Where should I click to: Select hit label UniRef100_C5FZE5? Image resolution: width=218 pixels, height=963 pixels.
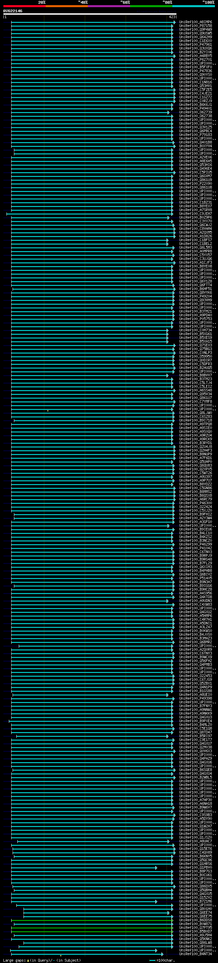(196, 90)
